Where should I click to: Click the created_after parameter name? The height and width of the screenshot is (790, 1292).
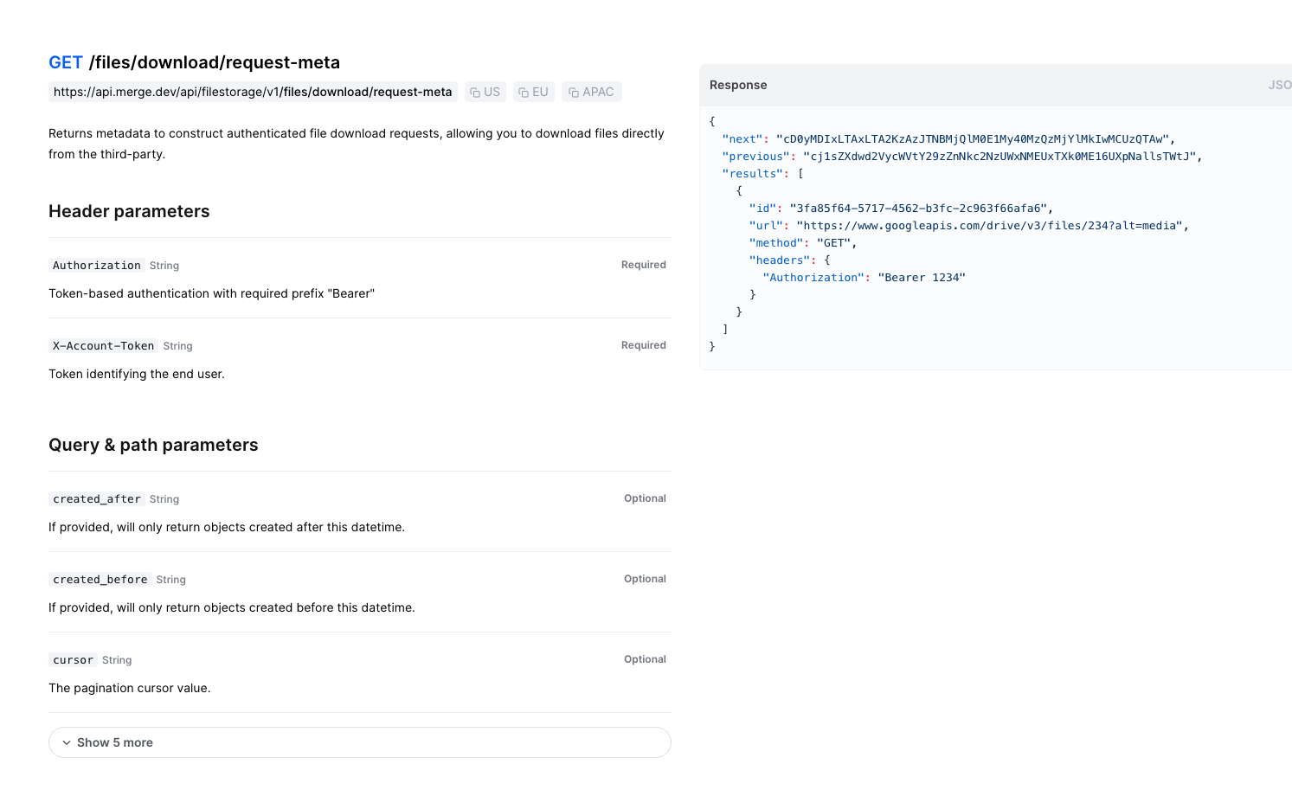click(x=97, y=499)
